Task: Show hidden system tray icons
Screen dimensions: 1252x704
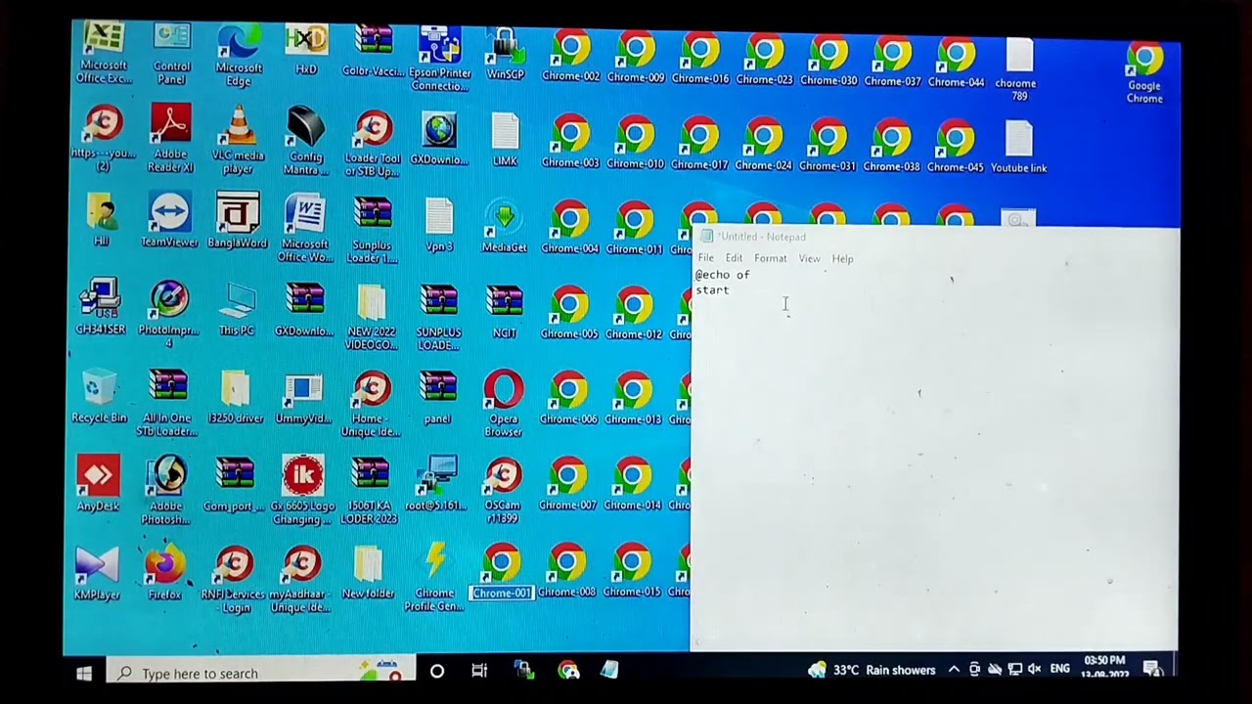Action: (955, 670)
